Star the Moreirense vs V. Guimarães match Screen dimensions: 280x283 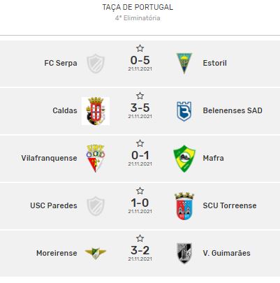140,238
